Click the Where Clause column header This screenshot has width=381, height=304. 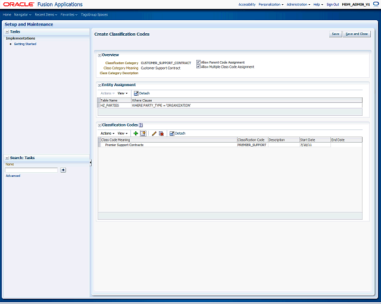coord(246,100)
